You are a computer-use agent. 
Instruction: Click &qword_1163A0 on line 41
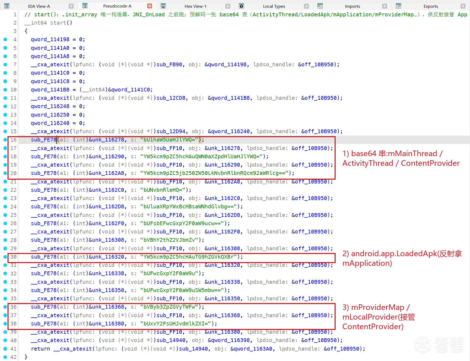coord(252,349)
